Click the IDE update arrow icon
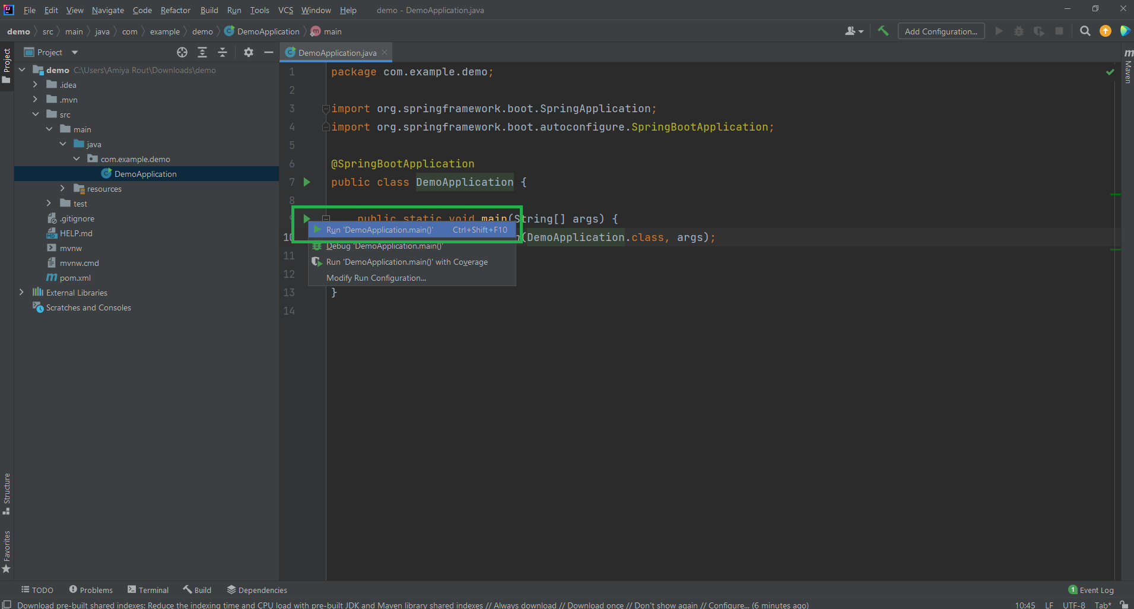The height and width of the screenshot is (609, 1134). 1105,31
